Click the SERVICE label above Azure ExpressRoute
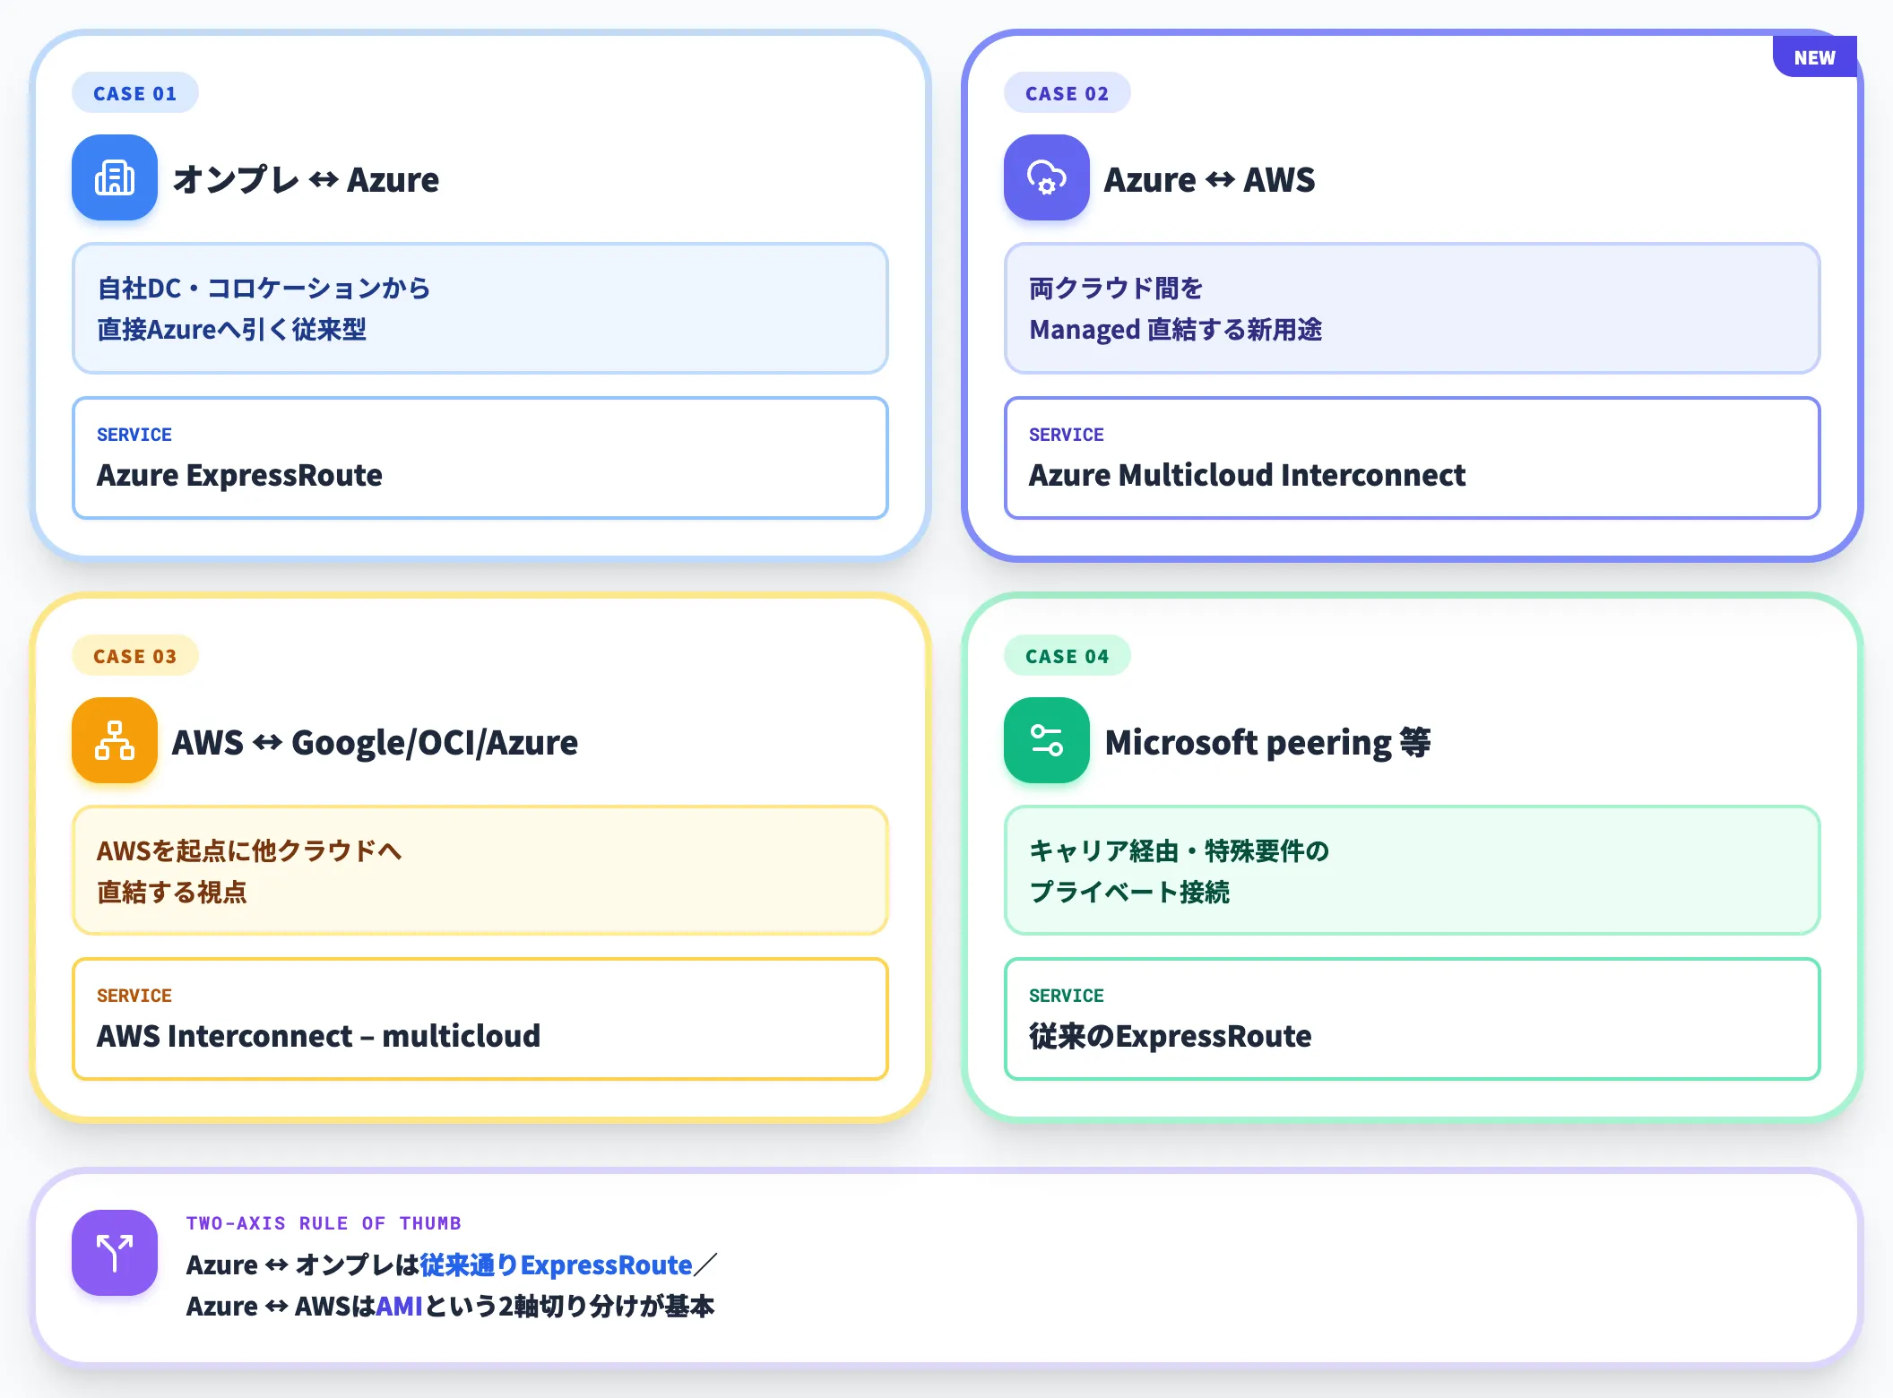 pos(134,435)
